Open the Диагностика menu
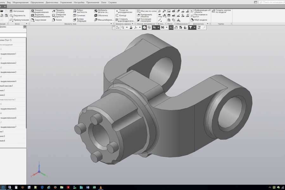The image size is (285, 190). point(52,2)
